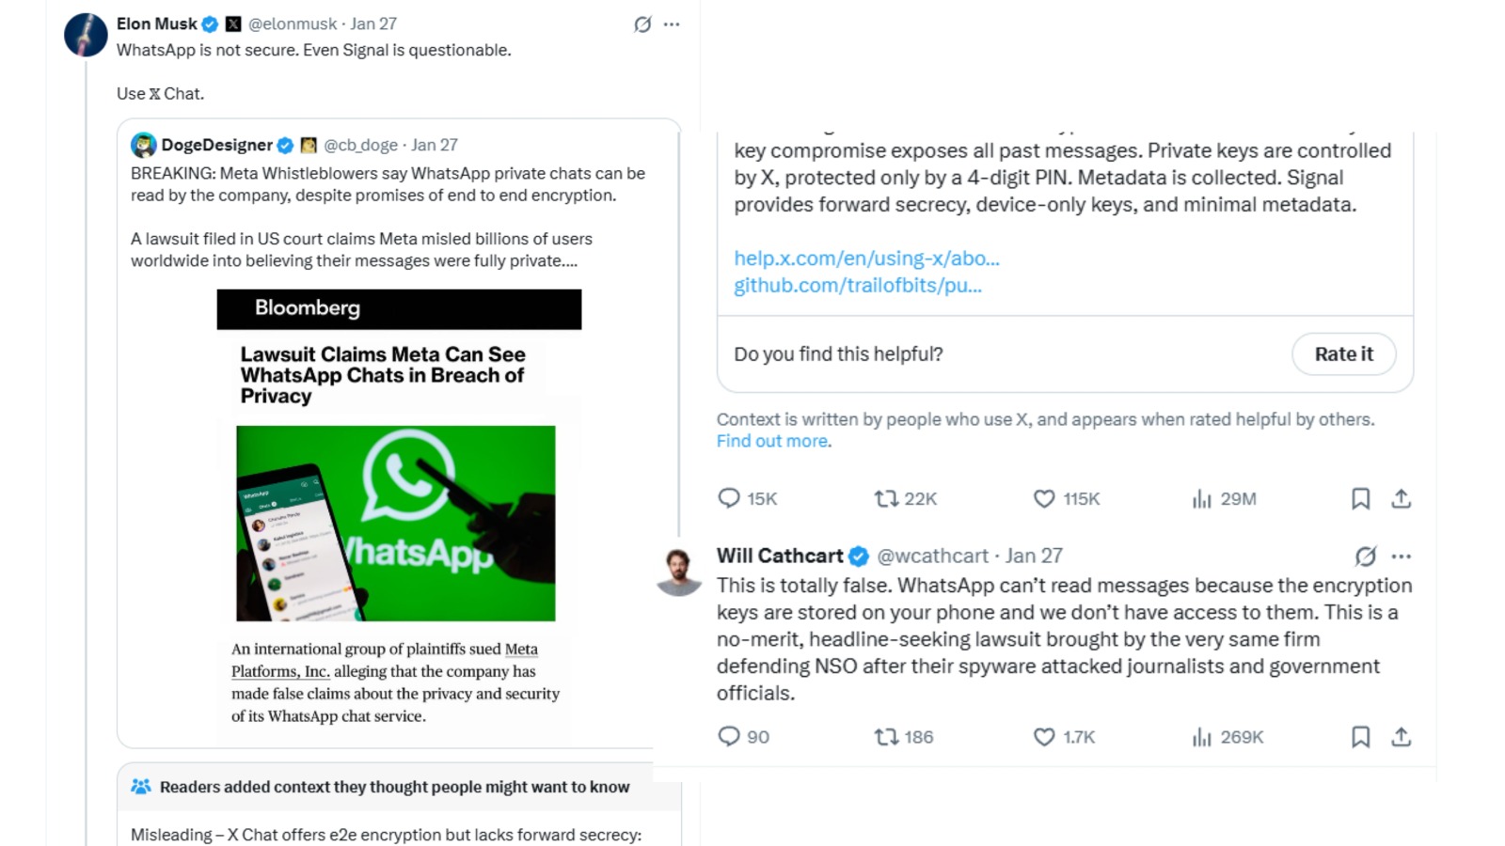Open the help.x.com link

pos(866,258)
